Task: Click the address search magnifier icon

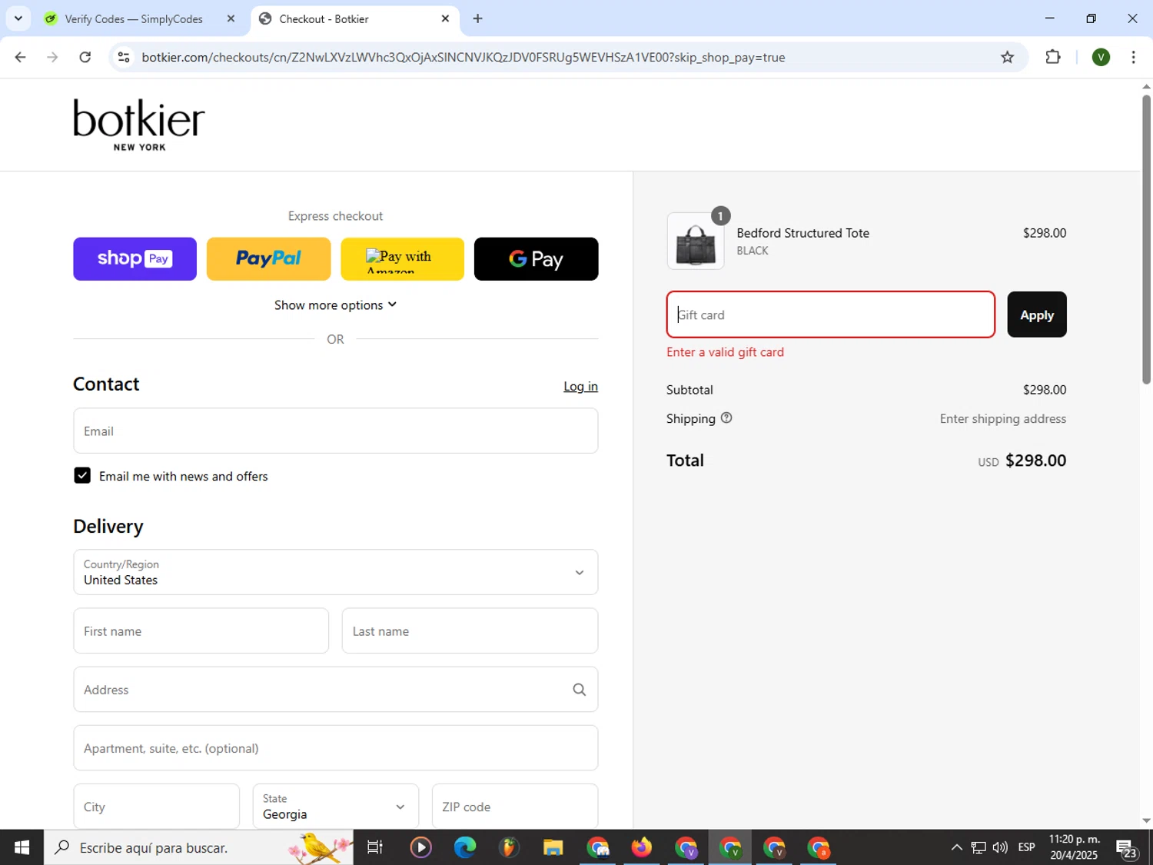Action: pyautogui.click(x=579, y=690)
